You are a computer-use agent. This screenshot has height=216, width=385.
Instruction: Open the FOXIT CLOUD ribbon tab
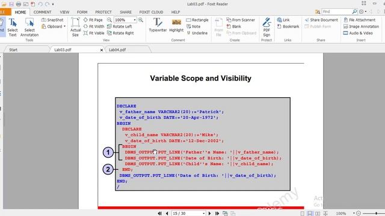151,12
